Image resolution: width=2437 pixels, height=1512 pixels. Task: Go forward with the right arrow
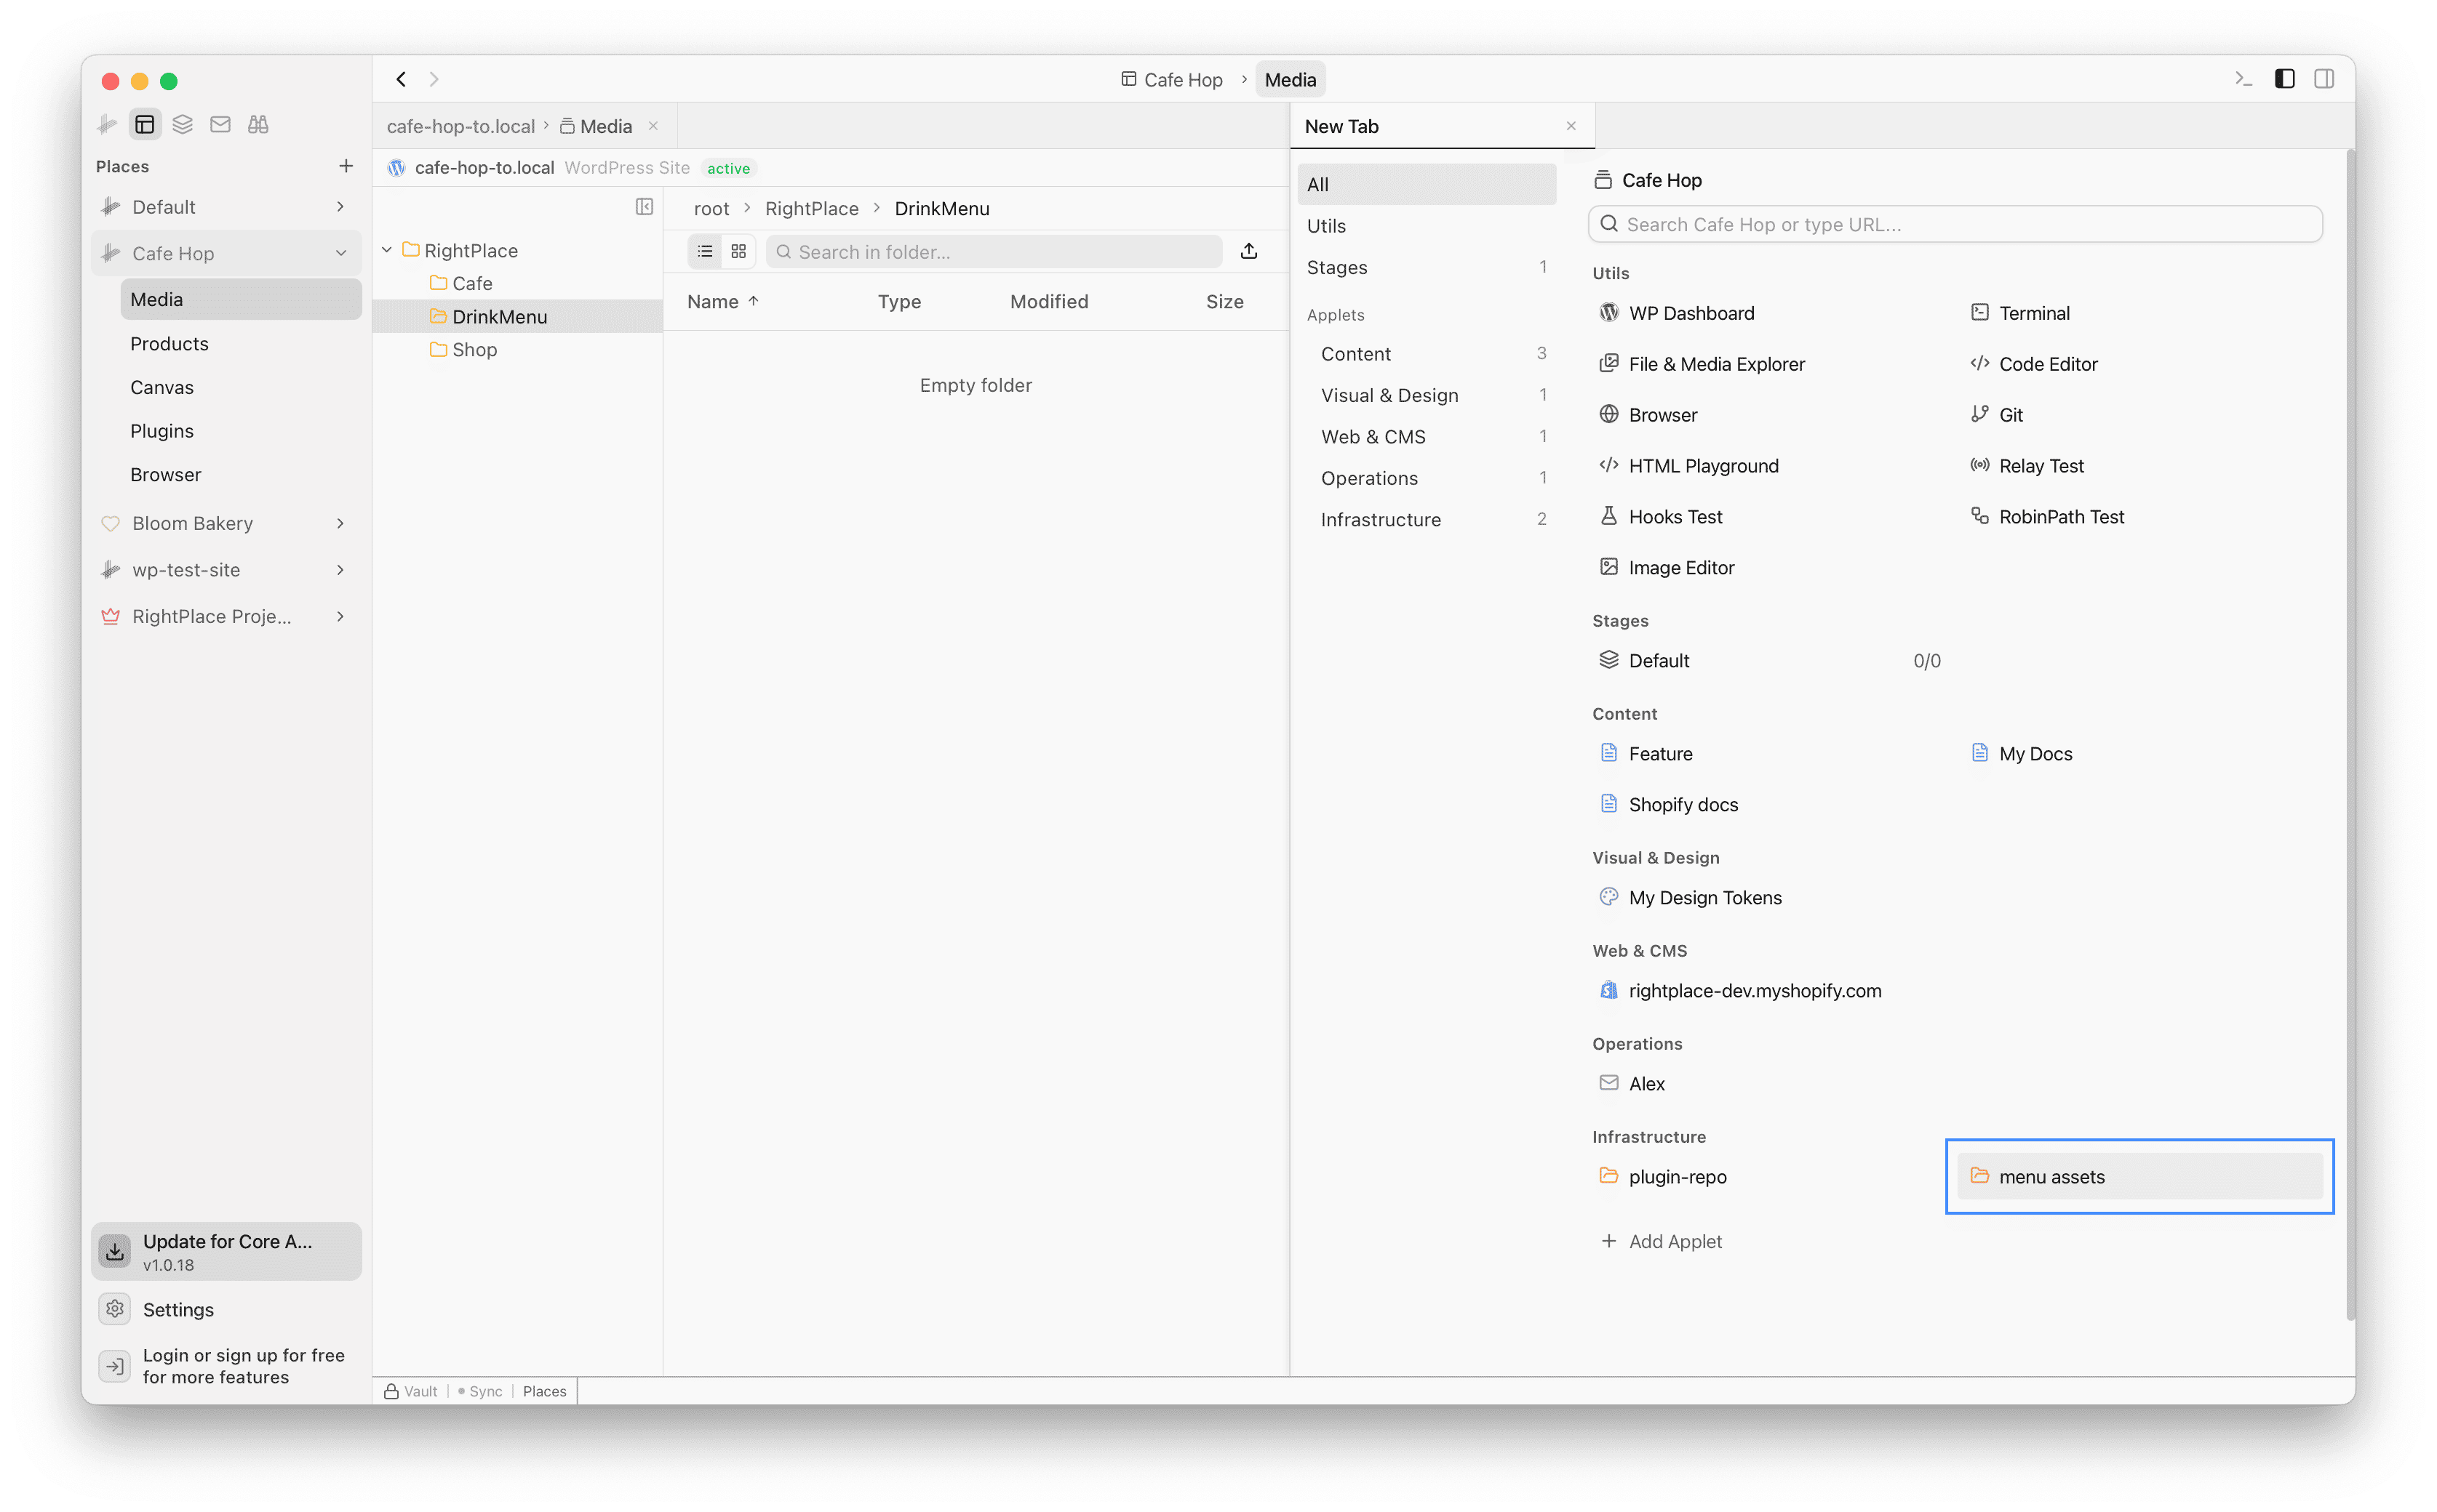pyautogui.click(x=434, y=79)
